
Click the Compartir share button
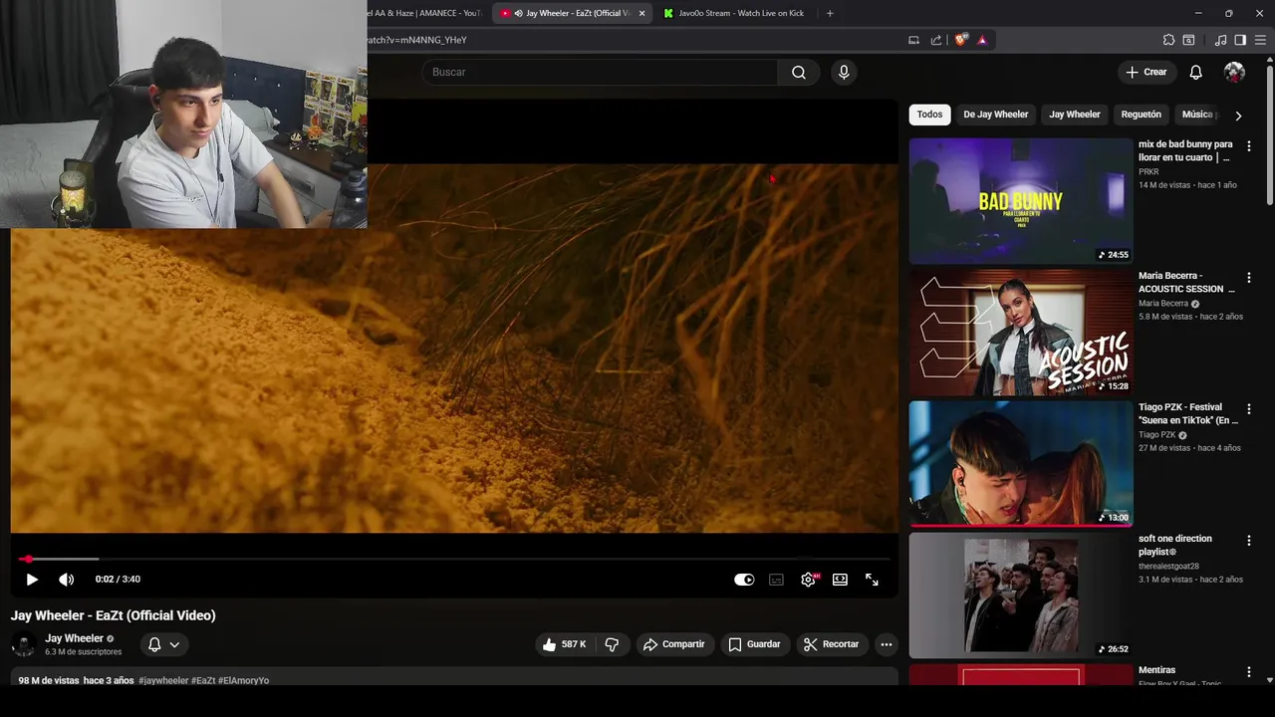click(x=674, y=644)
